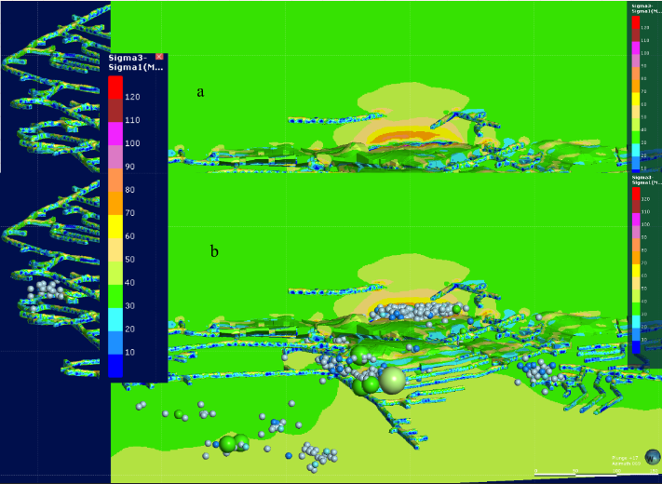Pick the green 30 swatch in large legend

point(115,295)
